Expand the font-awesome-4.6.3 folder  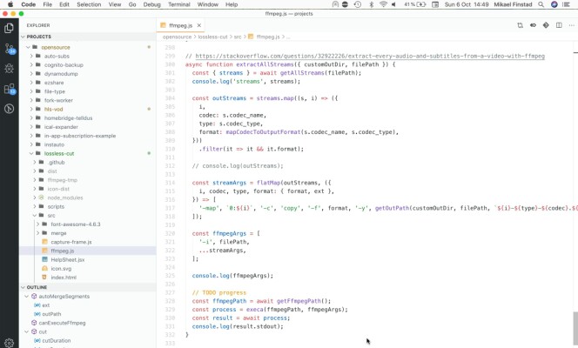(x=38, y=224)
